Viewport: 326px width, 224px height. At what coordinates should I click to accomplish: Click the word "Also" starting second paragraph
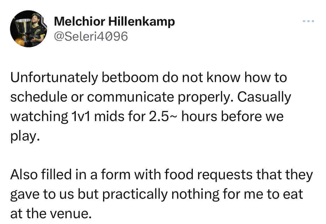click(24, 174)
